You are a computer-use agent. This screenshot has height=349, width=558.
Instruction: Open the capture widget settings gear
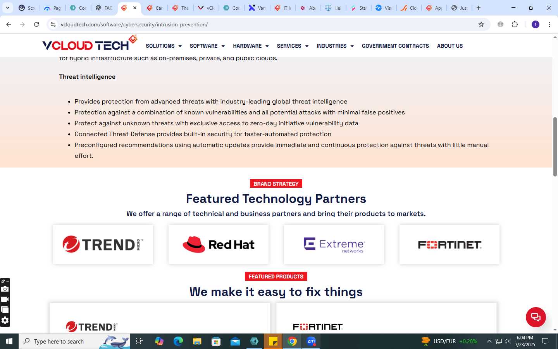click(5, 320)
